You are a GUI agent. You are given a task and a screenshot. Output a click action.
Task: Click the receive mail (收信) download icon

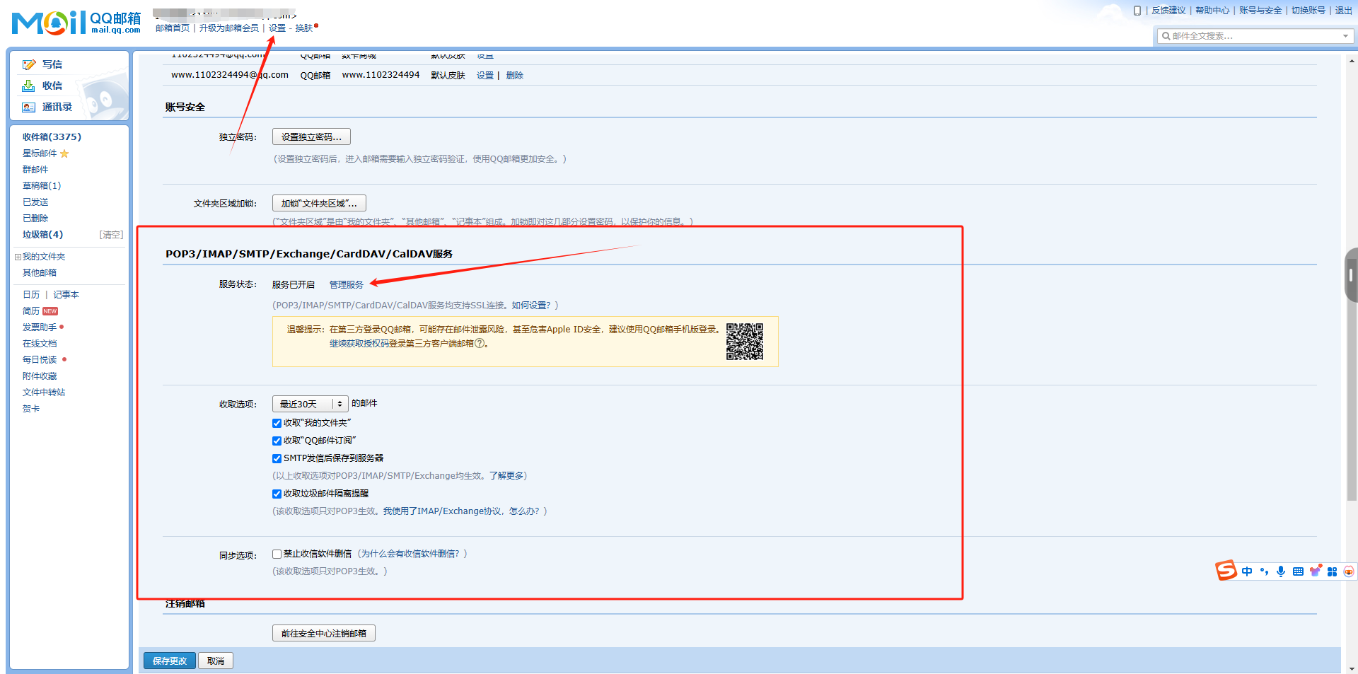[28, 86]
